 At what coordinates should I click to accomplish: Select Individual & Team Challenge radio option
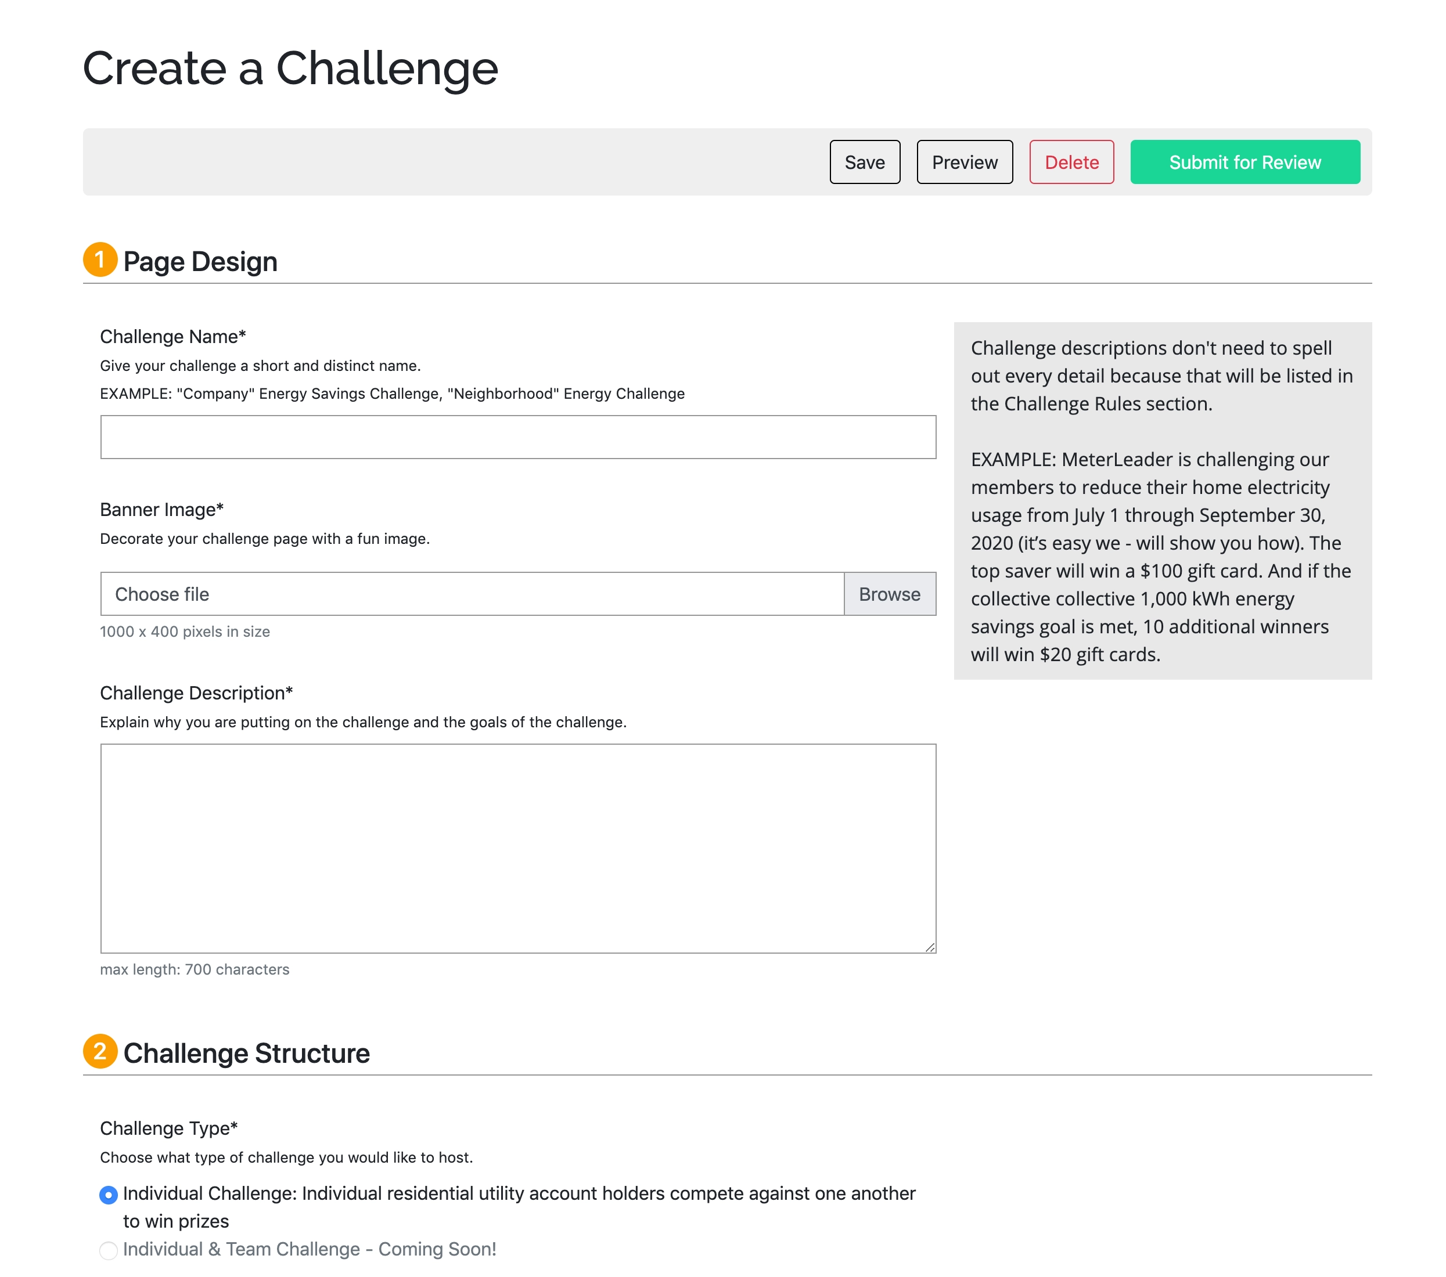(108, 1251)
